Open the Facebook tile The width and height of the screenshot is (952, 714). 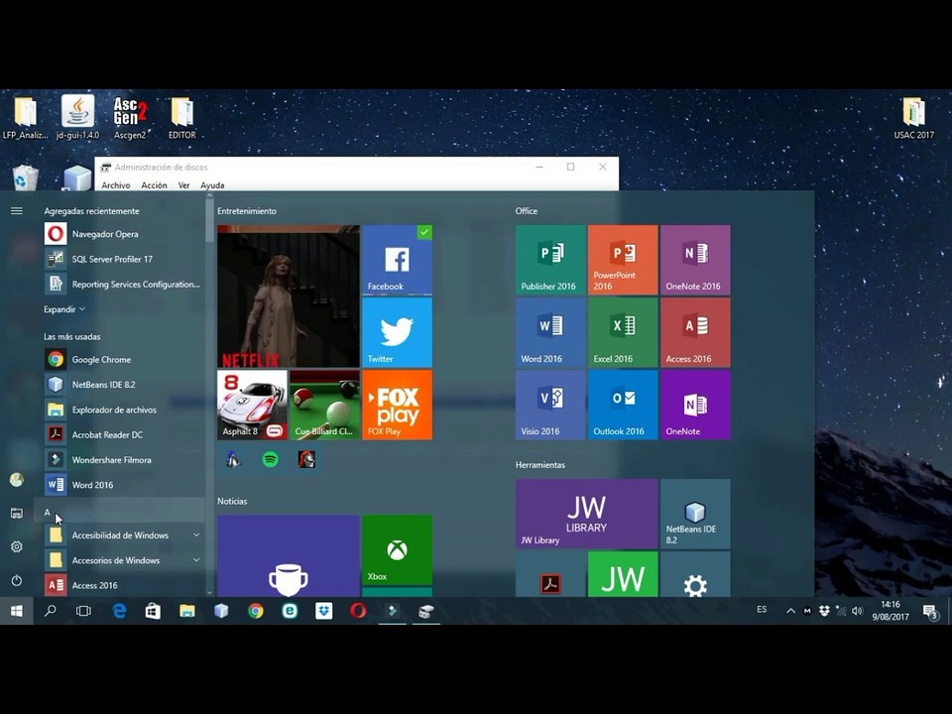[397, 260]
